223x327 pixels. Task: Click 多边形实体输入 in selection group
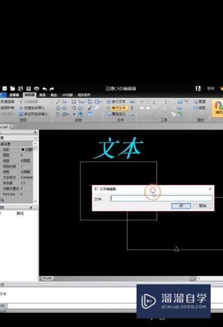pyautogui.click(x=34, y=114)
